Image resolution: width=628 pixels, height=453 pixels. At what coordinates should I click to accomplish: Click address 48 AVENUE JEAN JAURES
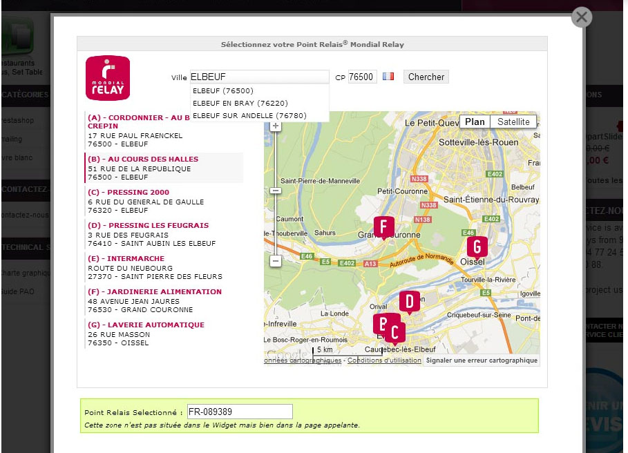pyautogui.click(x=134, y=301)
